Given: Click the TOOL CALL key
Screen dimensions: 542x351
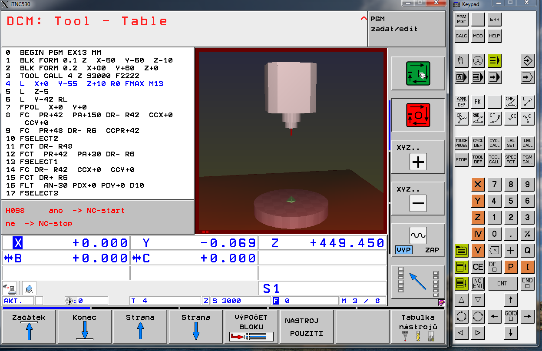Looking at the screenshot, I should [x=494, y=159].
